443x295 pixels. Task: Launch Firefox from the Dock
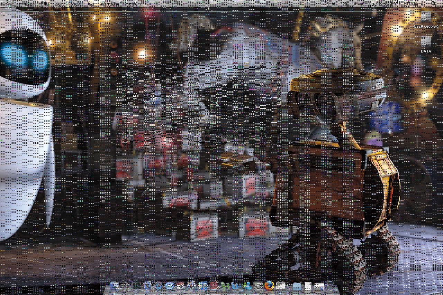269,285
